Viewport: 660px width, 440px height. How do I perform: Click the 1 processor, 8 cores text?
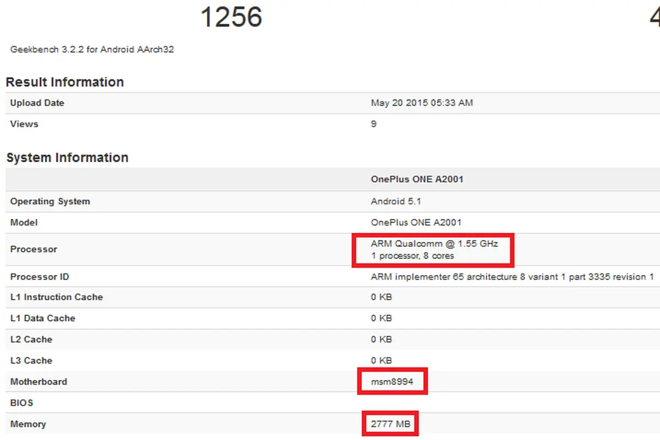(413, 256)
